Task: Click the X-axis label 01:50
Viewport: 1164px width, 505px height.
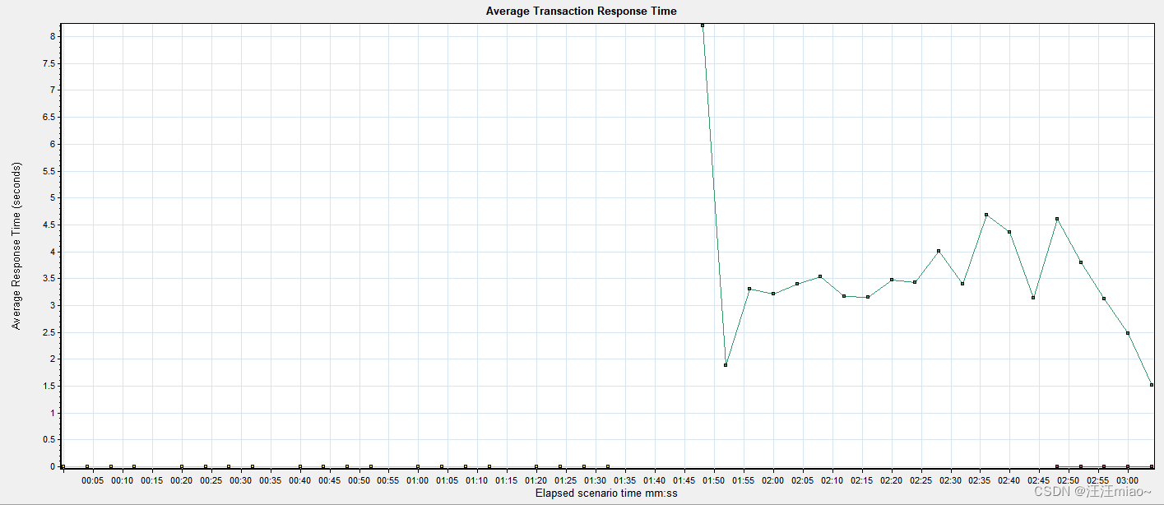Action: (x=714, y=480)
